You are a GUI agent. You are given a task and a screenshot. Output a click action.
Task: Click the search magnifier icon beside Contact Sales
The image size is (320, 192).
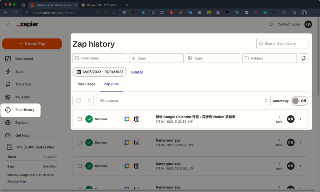click(271, 24)
